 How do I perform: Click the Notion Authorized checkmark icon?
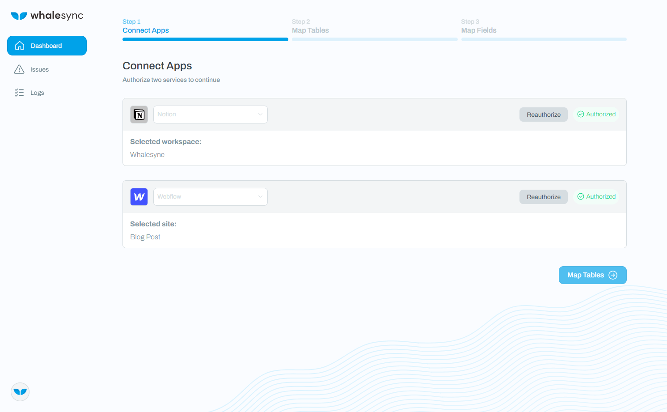pyautogui.click(x=581, y=115)
